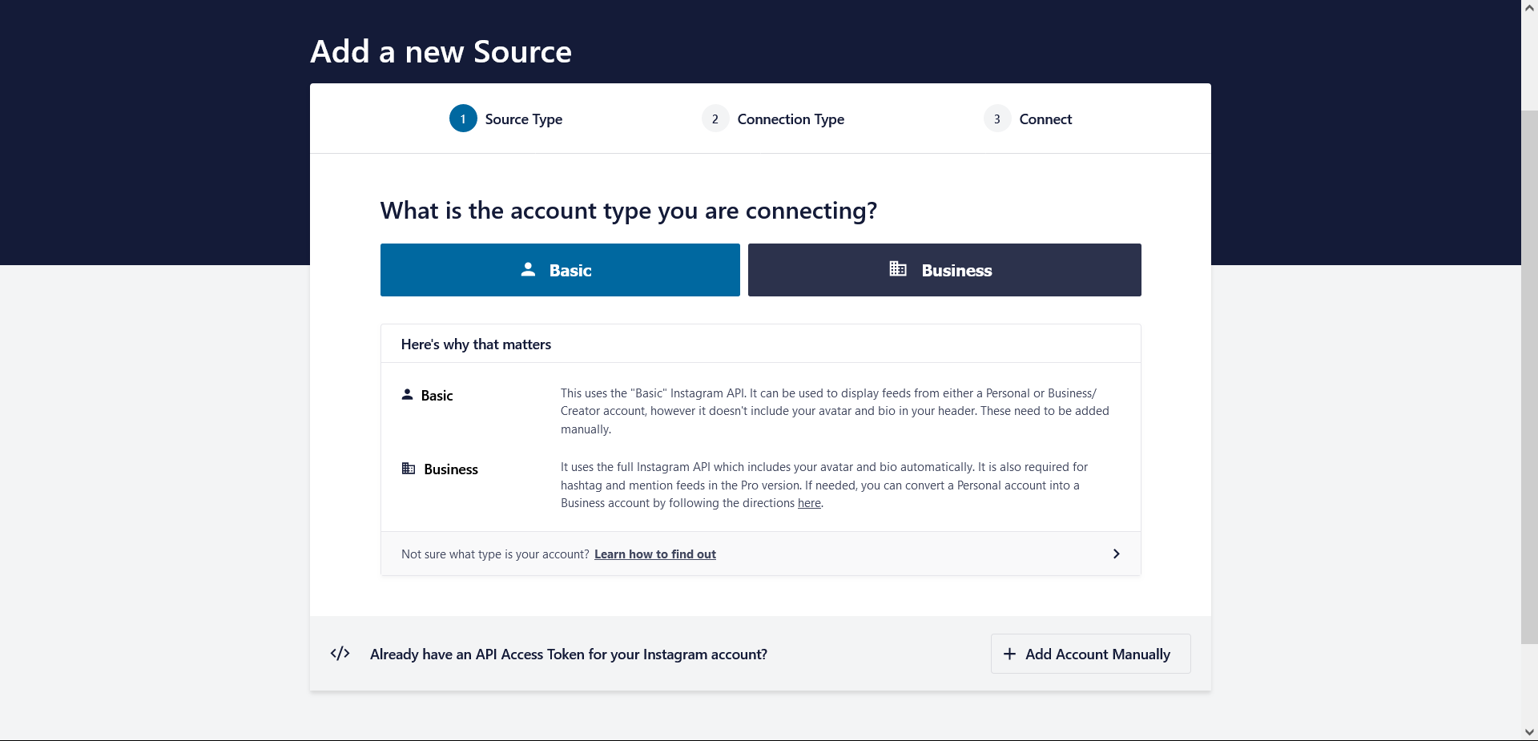Open 'Learn how to find out' link

(x=654, y=554)
